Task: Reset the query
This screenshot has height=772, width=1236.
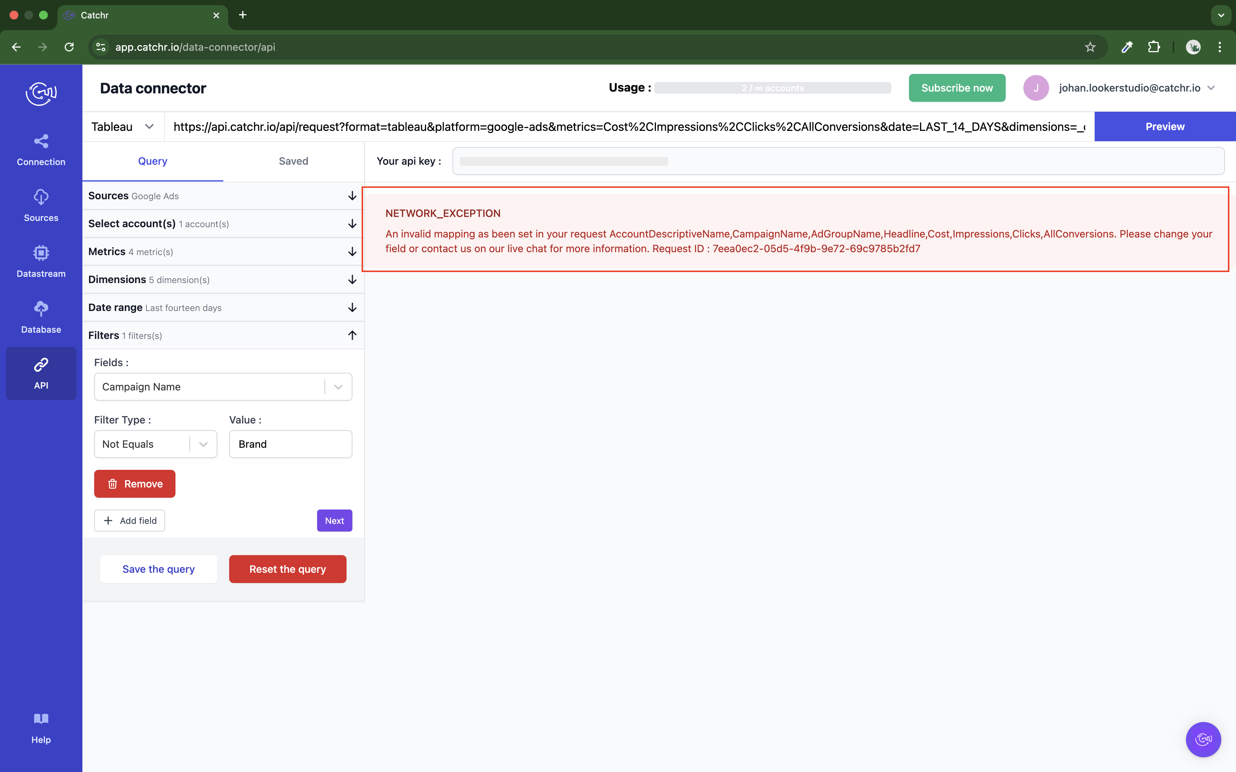Action: (288, 569)
